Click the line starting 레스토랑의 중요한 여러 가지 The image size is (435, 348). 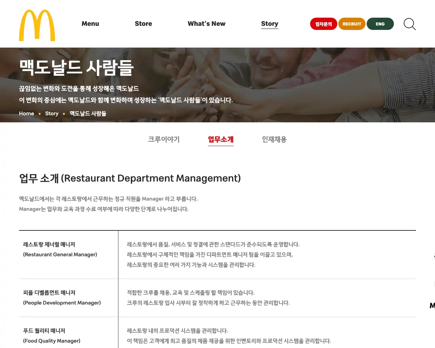point(191,265)
